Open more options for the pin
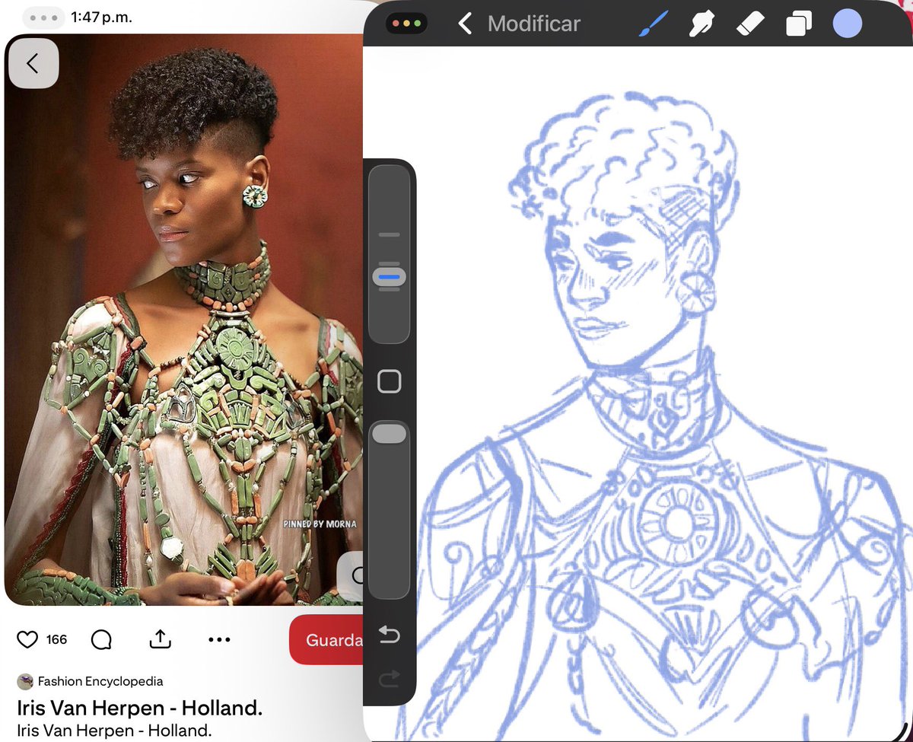The image size is (913, 742). click(x=219, y=639)
